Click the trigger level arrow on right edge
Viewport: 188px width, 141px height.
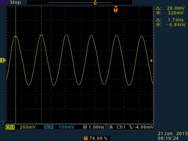(x=151, y=61)
